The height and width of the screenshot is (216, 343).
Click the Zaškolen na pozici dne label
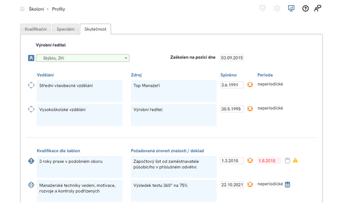(193, 58)
